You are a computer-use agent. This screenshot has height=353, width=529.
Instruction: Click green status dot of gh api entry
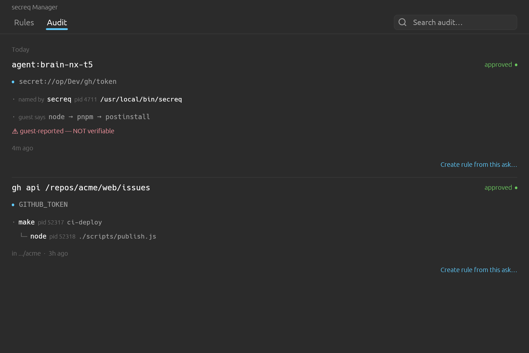tap(516, 188)
